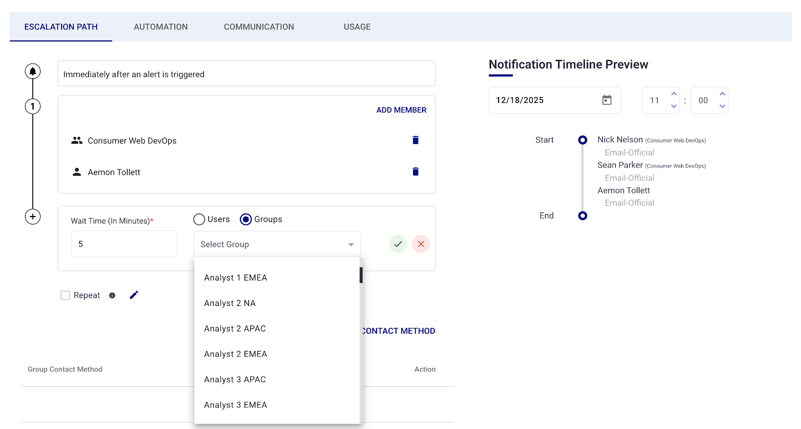Edit repeat settings with pencil icon
Image resolution: width=801 pixels, height=429 pixels.
134,295
